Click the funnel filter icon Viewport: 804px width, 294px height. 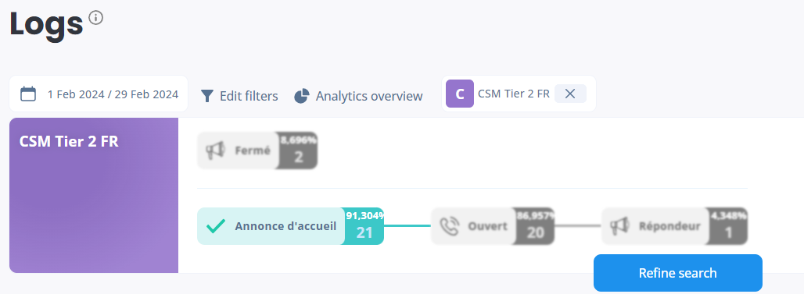[x=206, y=96]
